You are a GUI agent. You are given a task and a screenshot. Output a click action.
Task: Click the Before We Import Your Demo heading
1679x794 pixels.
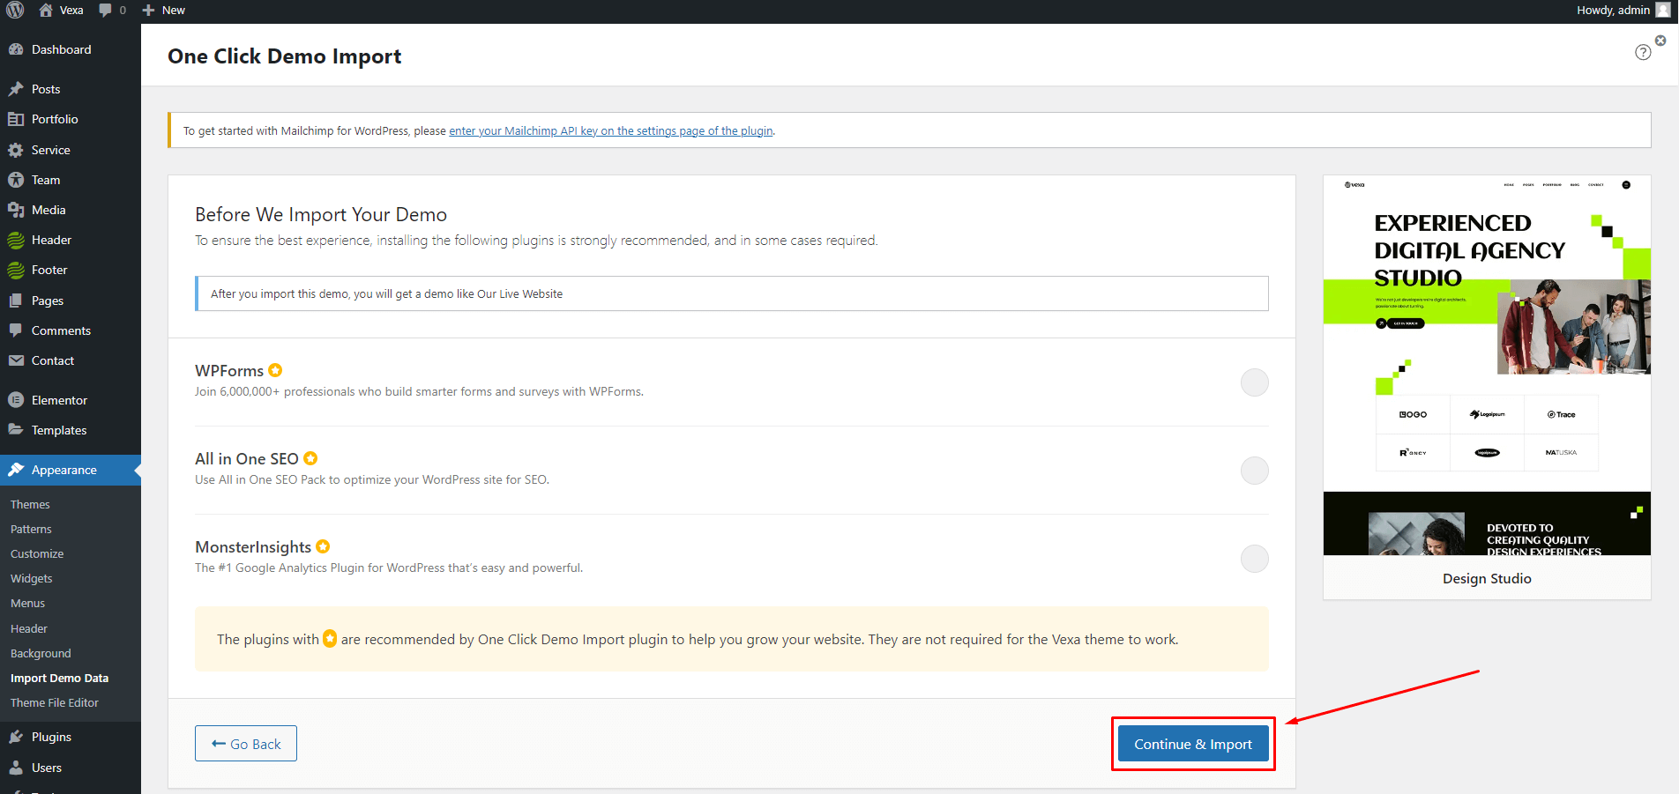321,215
